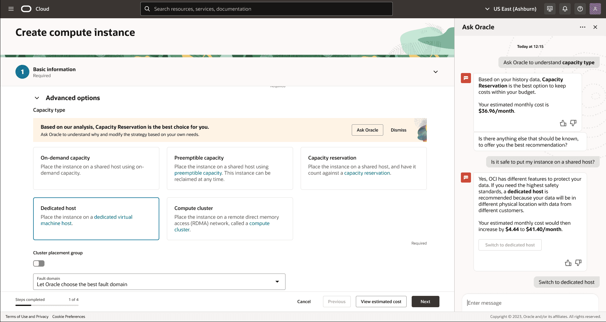The width and height of the screenshot is (606, 322).
Task: Open Terms of Use and Privacy
Action: 27,317
